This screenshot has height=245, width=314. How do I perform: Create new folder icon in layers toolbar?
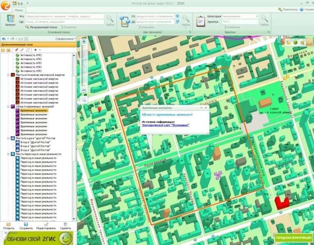(3, 50)
